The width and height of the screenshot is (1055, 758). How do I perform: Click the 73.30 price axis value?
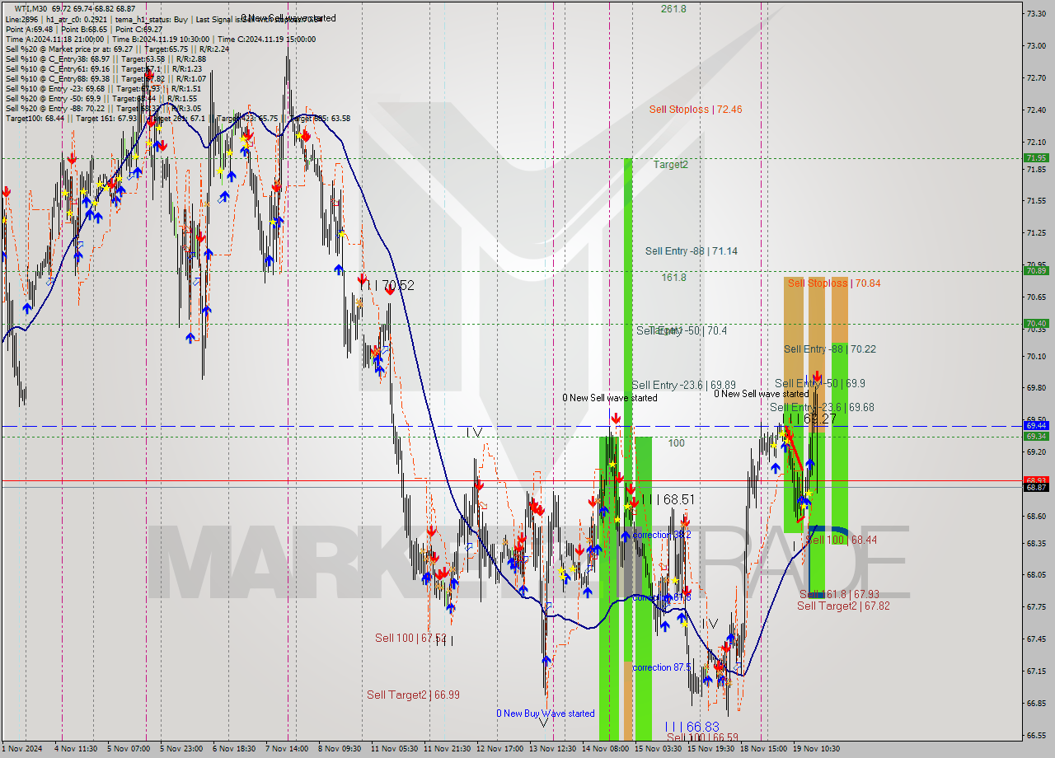point(1036,14)
